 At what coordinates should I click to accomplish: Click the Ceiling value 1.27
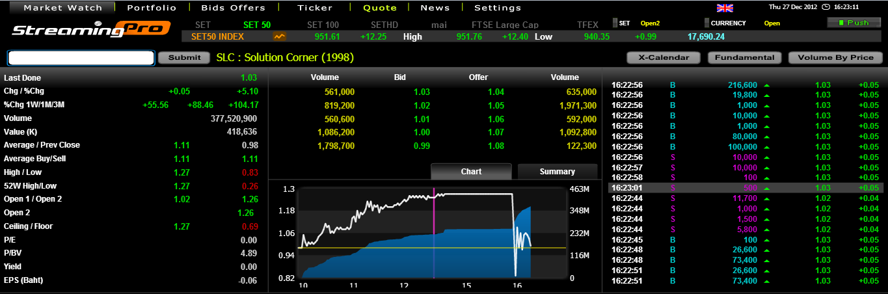[x=182, y=226]
